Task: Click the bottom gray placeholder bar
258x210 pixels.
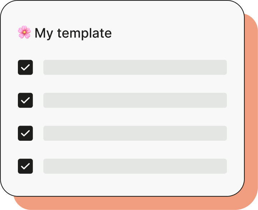Action: (x=135, y=166)
